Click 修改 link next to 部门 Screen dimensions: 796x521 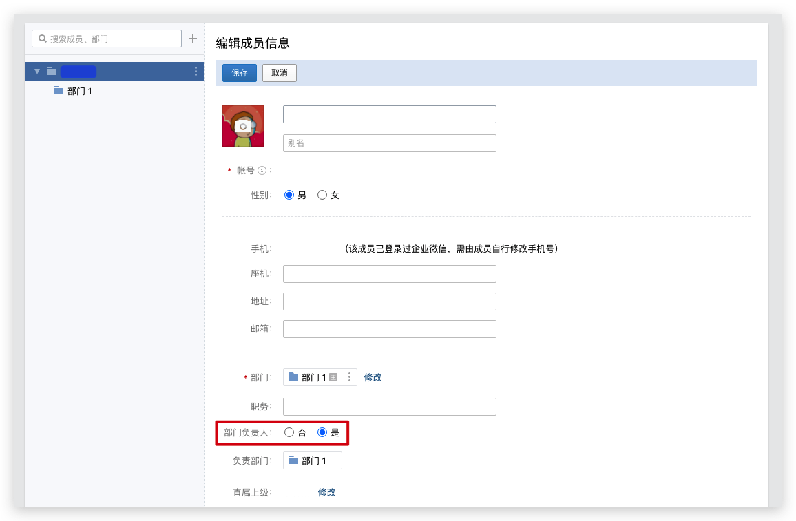(373, 377)
